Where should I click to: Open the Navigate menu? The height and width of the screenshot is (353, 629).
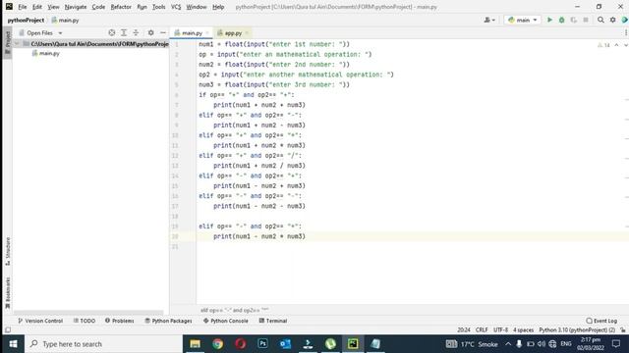76,7
